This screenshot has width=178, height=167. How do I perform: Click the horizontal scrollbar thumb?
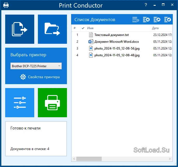click(x=89, y=159)
